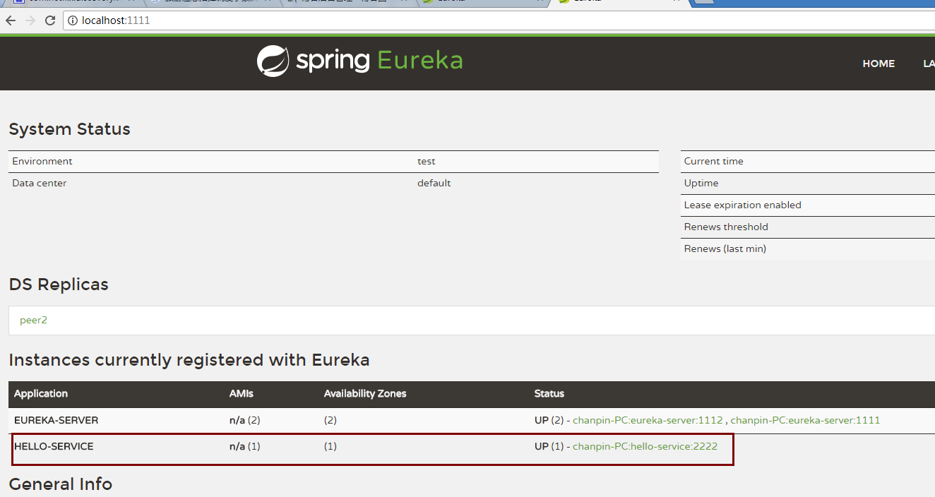Click the Spring Eureka logo
This screenshot has width=935, height=497.
359,61
